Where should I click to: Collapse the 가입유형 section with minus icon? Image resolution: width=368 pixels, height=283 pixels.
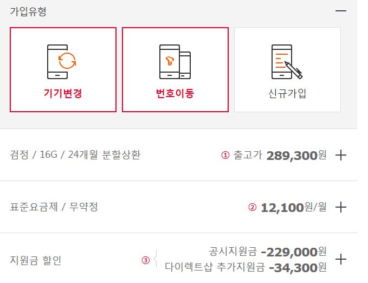340,11
